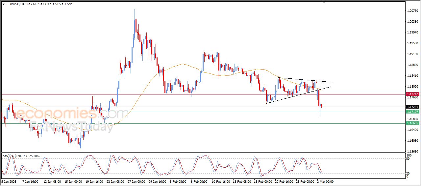Click the '18 Feb 00:00' date label
Viewport: 421px width, 186px height.
pos(263,181)
